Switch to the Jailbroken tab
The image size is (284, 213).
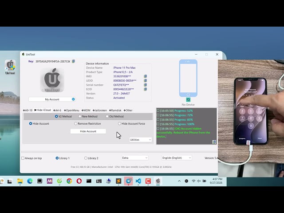(99, 110)
